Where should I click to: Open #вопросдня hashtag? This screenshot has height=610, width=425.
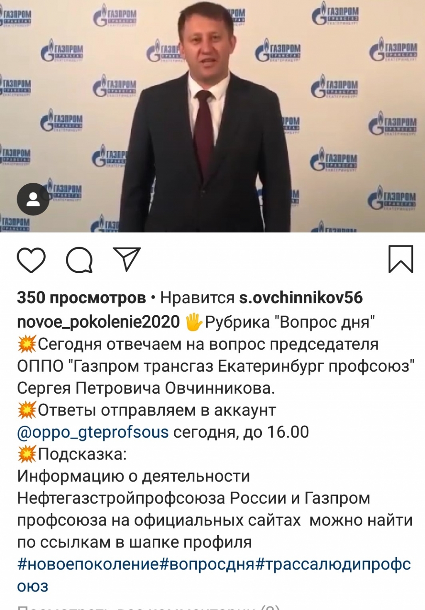(207, 564)
